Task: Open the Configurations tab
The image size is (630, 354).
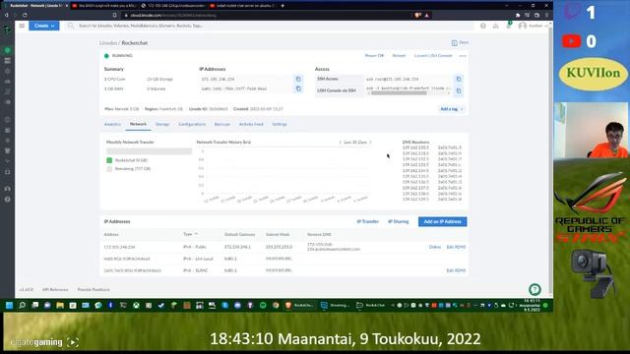Action: (192, 125)
